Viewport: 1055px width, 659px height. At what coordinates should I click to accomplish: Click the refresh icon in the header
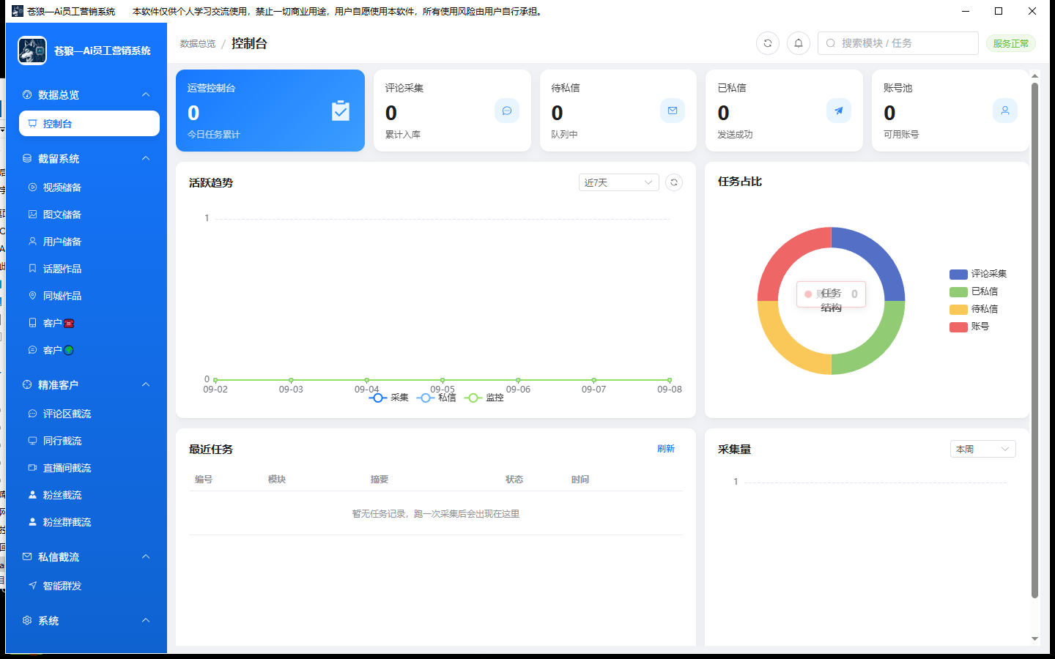pyautogui.click(x=768, y=43)
